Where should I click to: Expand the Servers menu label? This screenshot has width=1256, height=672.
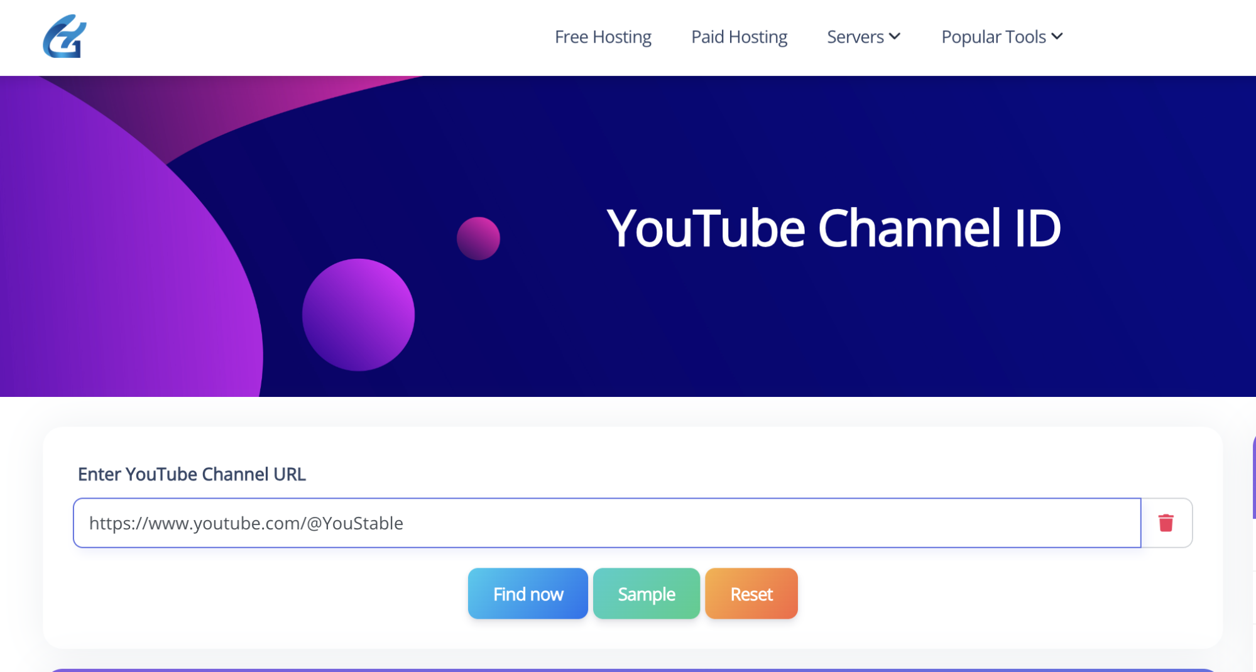tap(855, 37)
